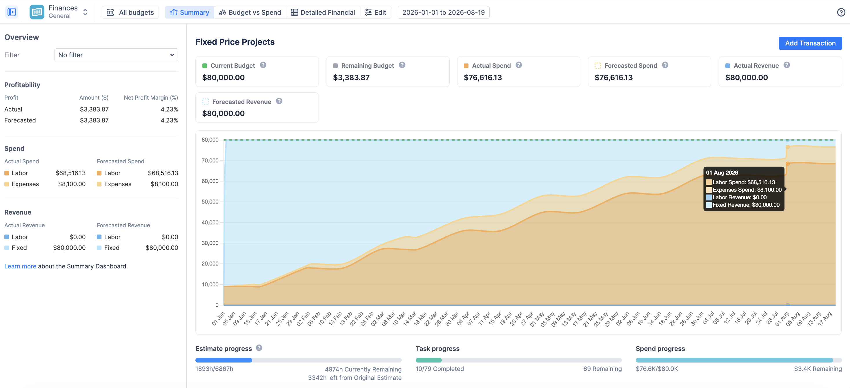Screen dimensions: 850x388
Task: Open the Finances app logo icon
Action: coord(37,12)
